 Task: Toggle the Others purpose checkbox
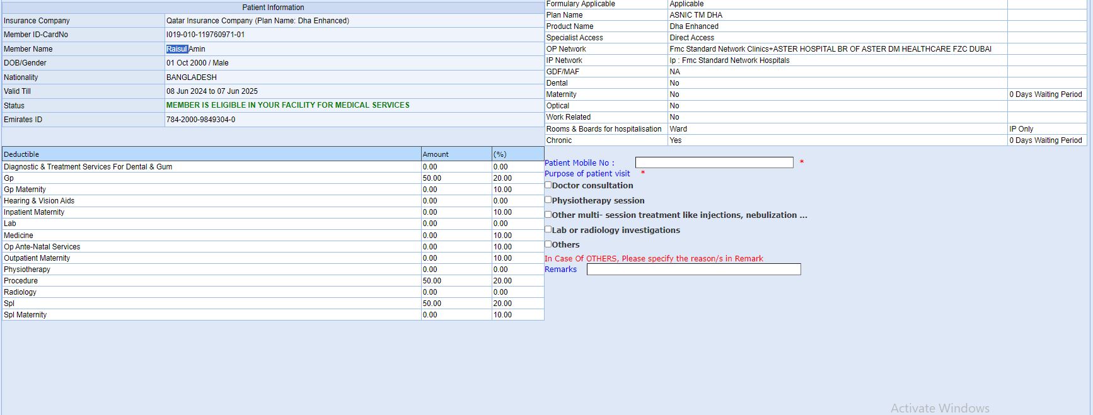click(548, 244)
